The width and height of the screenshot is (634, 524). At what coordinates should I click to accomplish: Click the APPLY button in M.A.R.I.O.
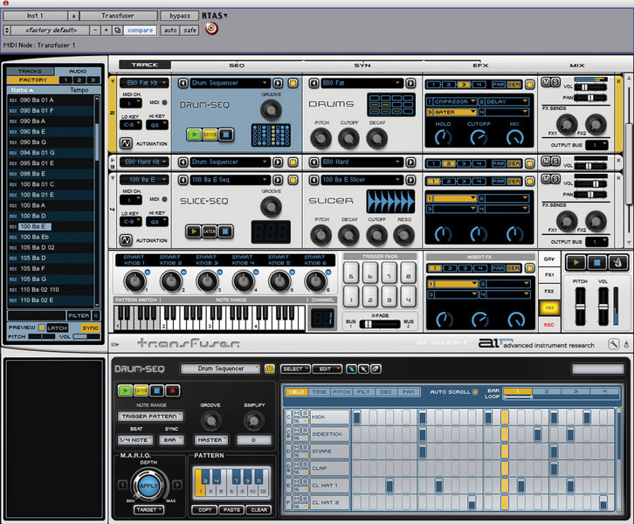(148, 485)
